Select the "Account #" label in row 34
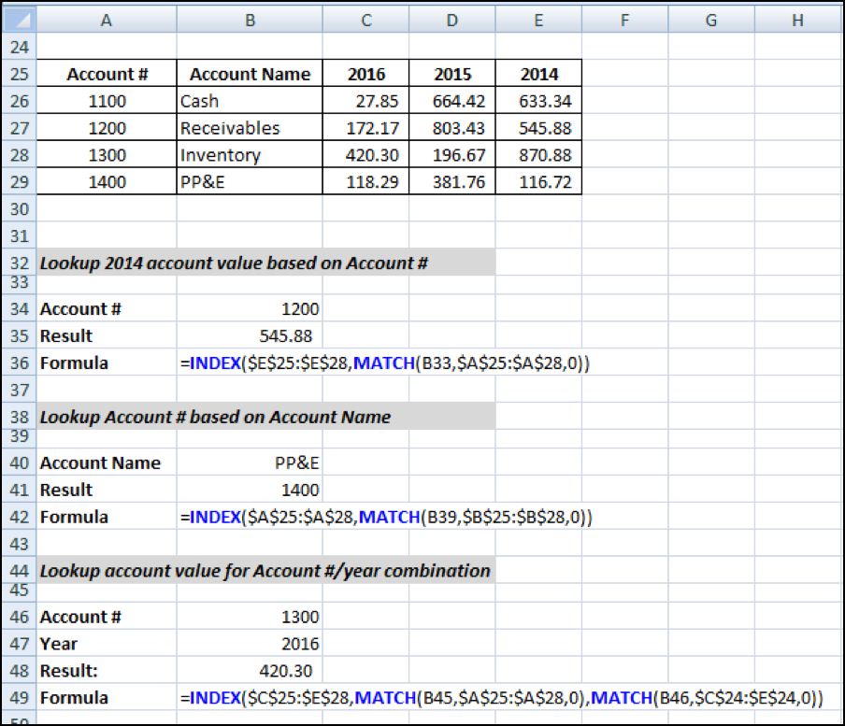 coord(80,308)
